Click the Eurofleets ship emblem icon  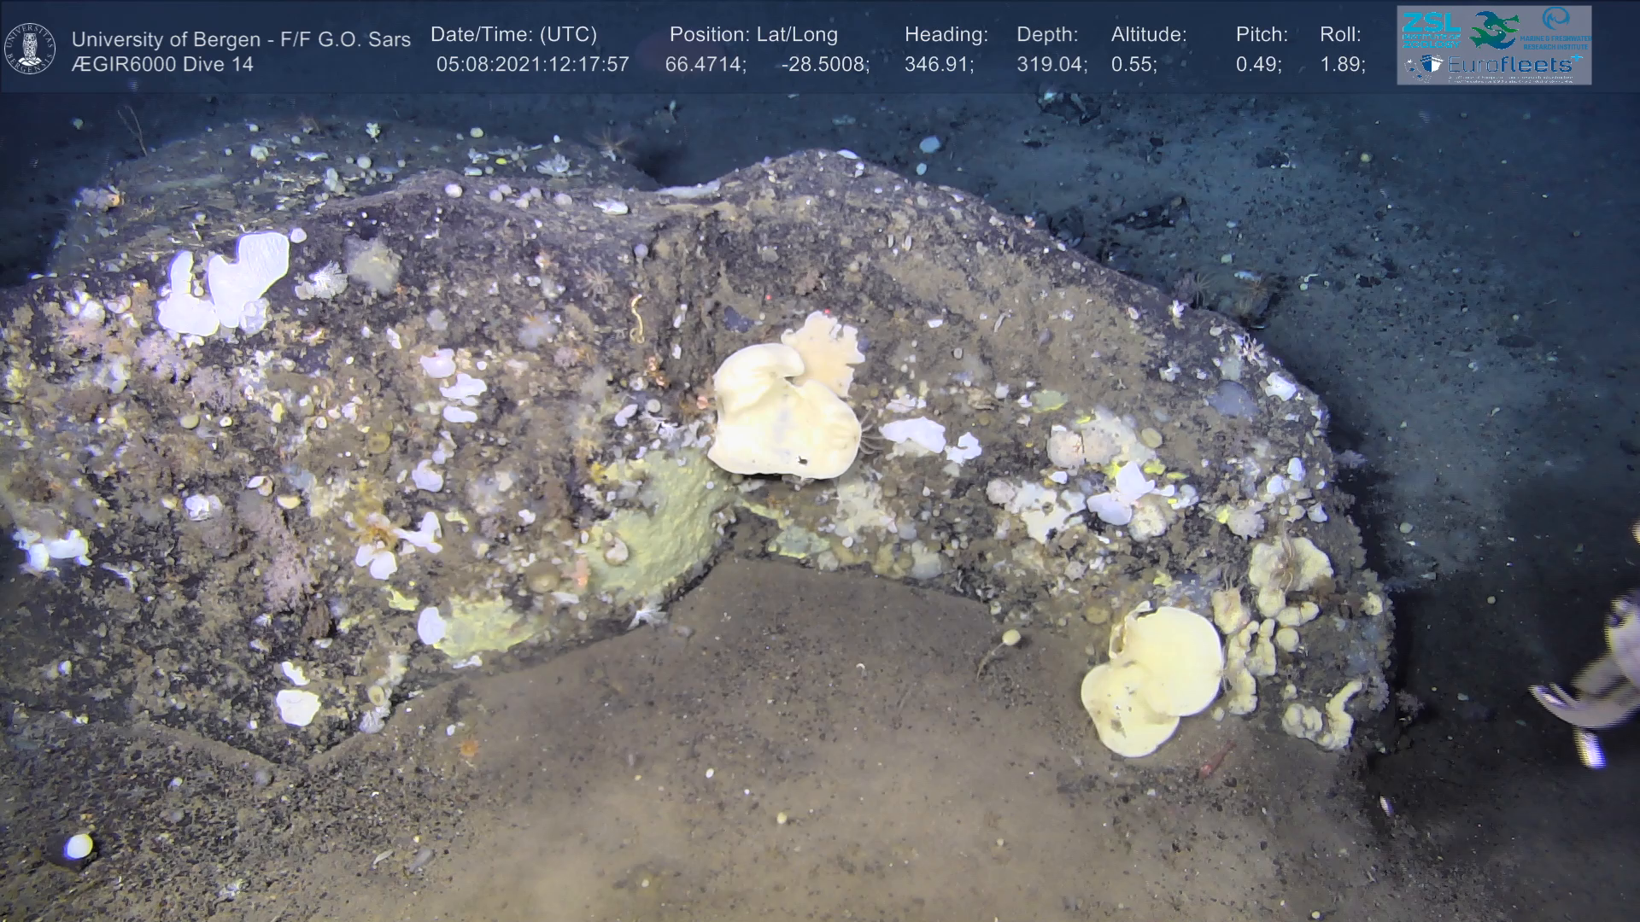[1430, 63]
